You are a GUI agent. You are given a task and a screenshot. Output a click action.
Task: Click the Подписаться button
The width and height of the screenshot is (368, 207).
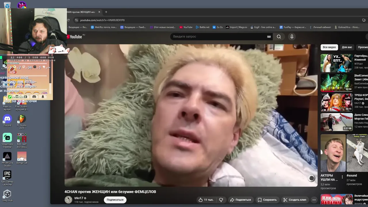pos(115,200)
